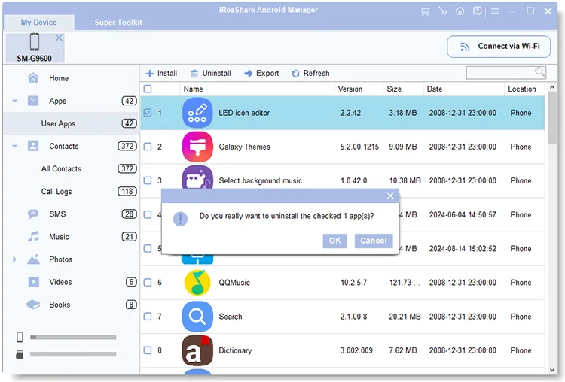Click the scroll up arrow of app list
The image size is (565, 382).
pos(552,87)
